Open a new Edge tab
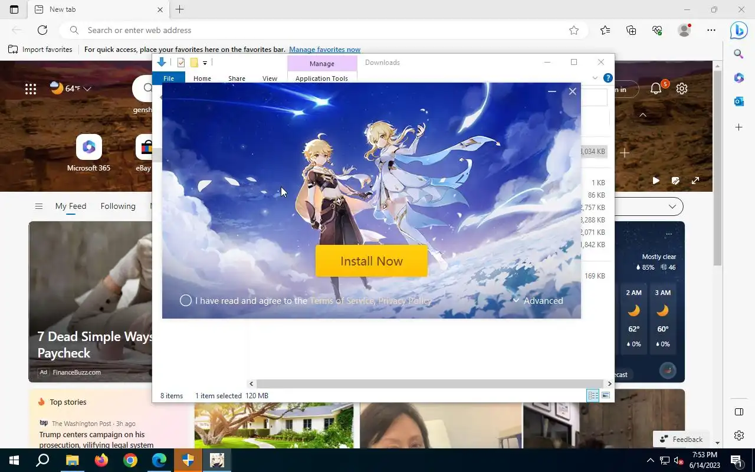Screen dimensions: 755x472 (180, 9)
